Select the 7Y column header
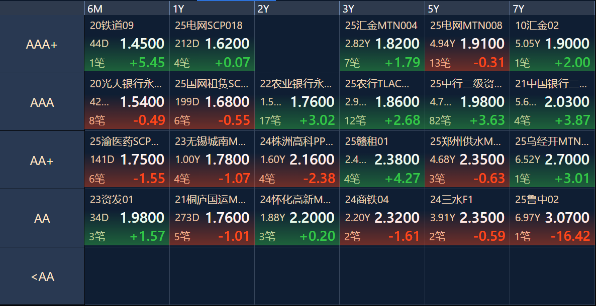Screen dimensions: 596x306 coord(553,9)
